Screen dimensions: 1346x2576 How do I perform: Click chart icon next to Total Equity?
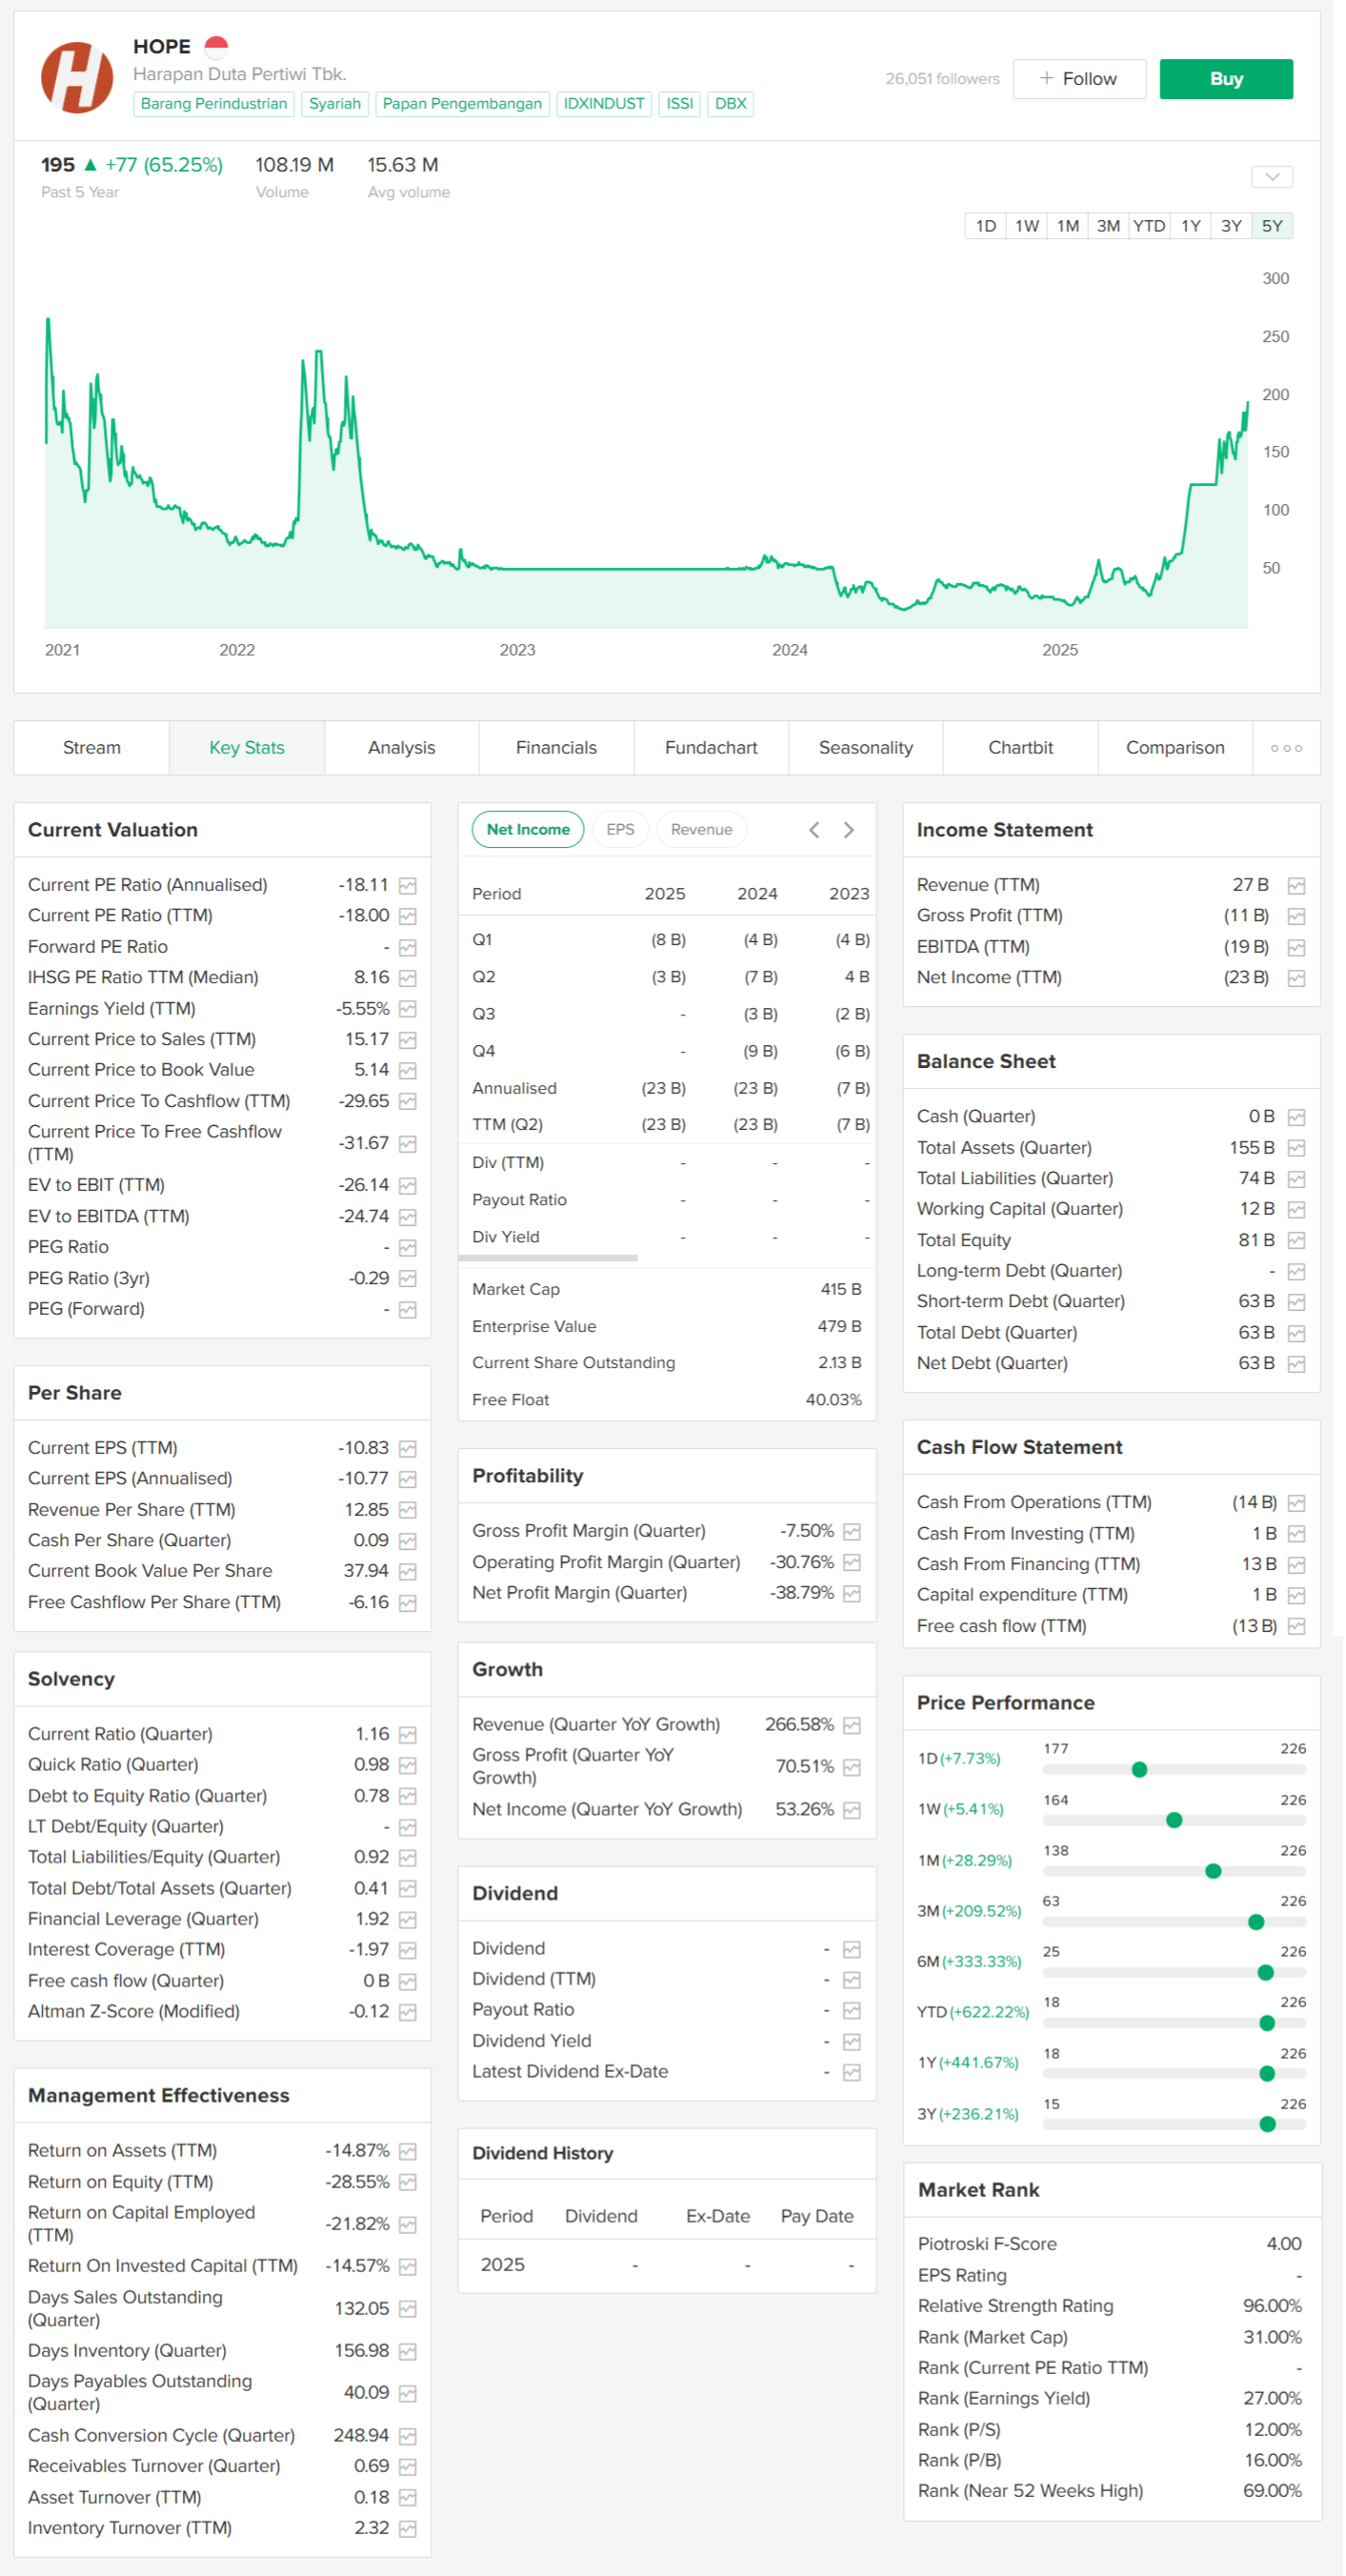click(1296, 1240)
